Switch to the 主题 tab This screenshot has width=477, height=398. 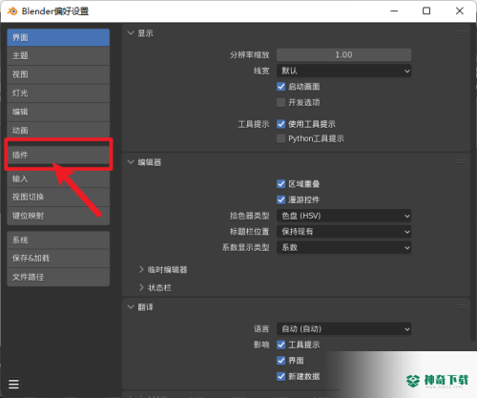[58, 56]
